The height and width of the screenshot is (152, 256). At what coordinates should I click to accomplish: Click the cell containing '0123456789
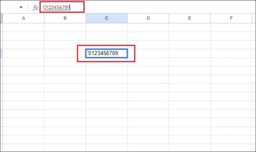[x=106, y=53]
